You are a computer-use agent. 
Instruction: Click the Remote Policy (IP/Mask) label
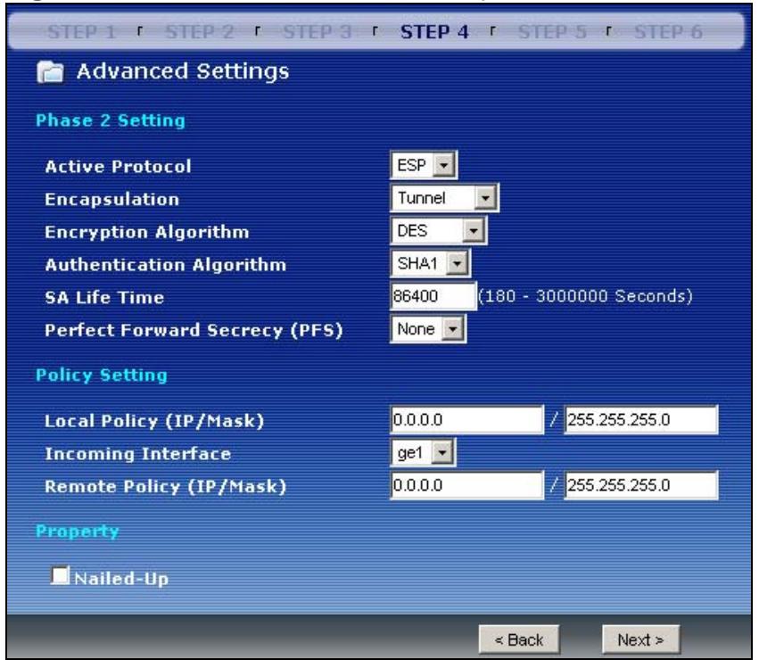tap(166, 487)
